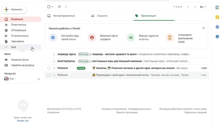Click Подробные сведения account activity link
Viewport: 222px width, 125px height.
click(x=196, y=112)
